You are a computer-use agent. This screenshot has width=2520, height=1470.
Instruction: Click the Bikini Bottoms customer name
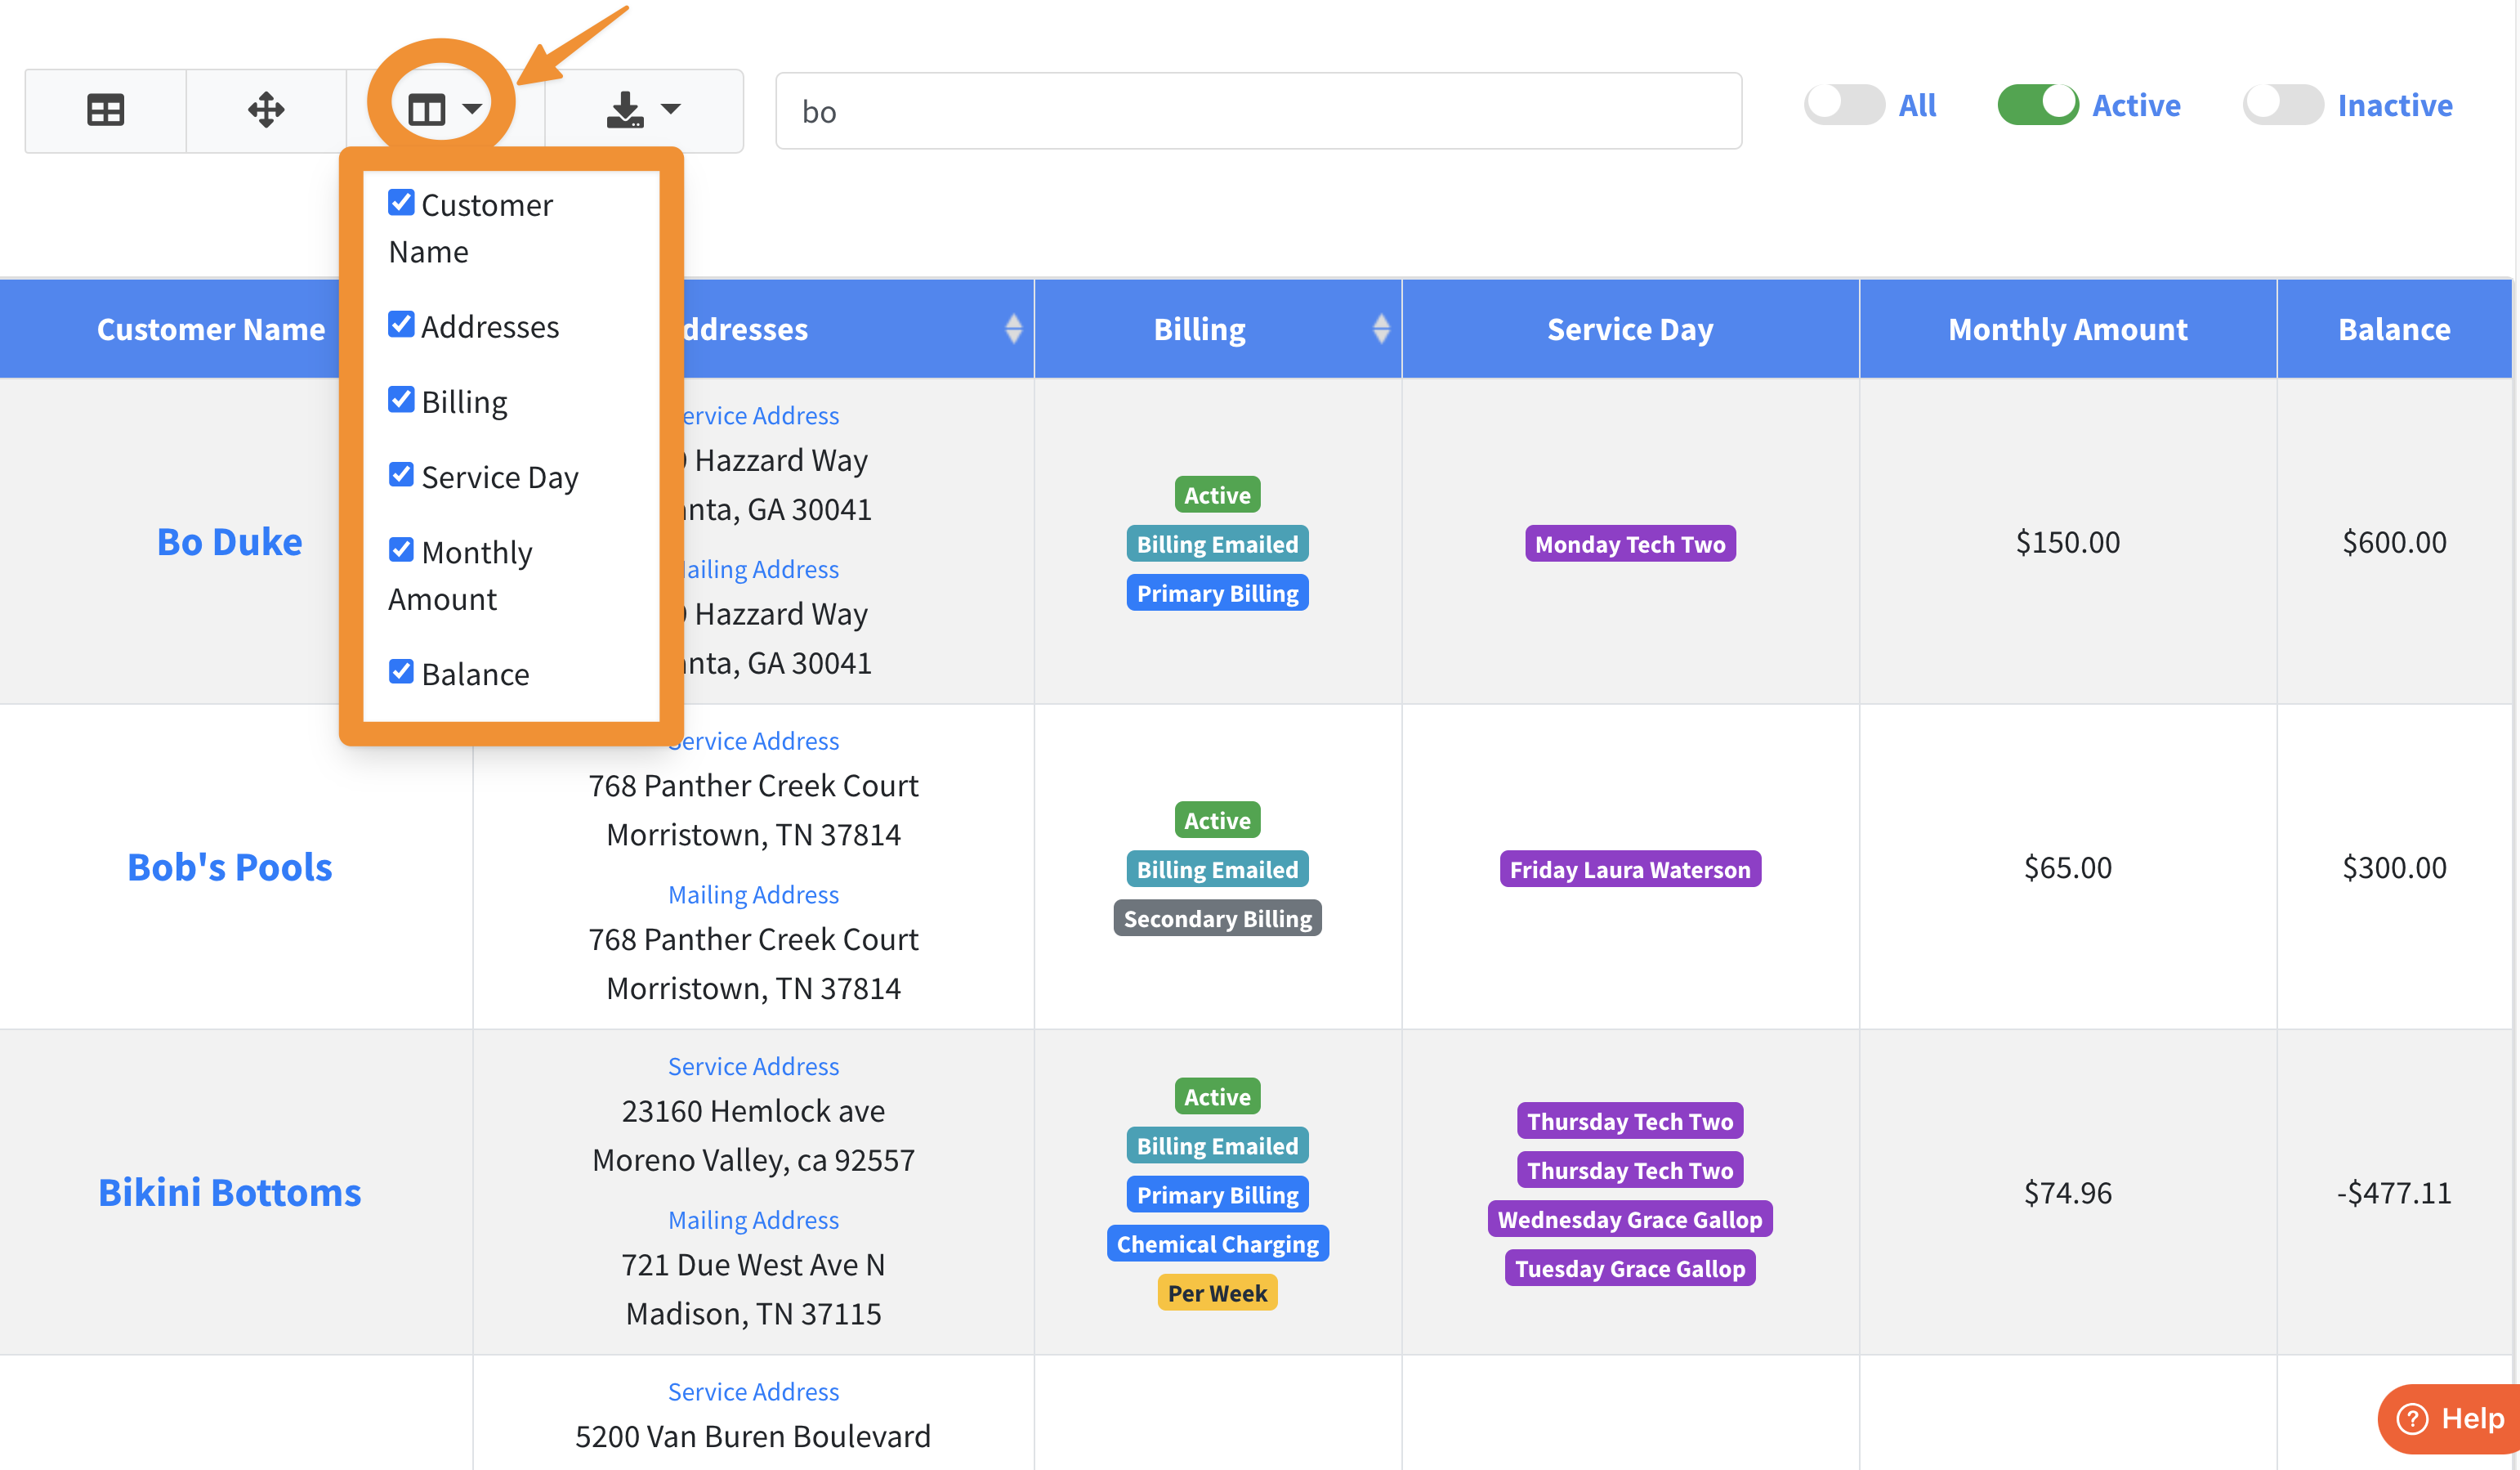click(x=229, y=1193)
